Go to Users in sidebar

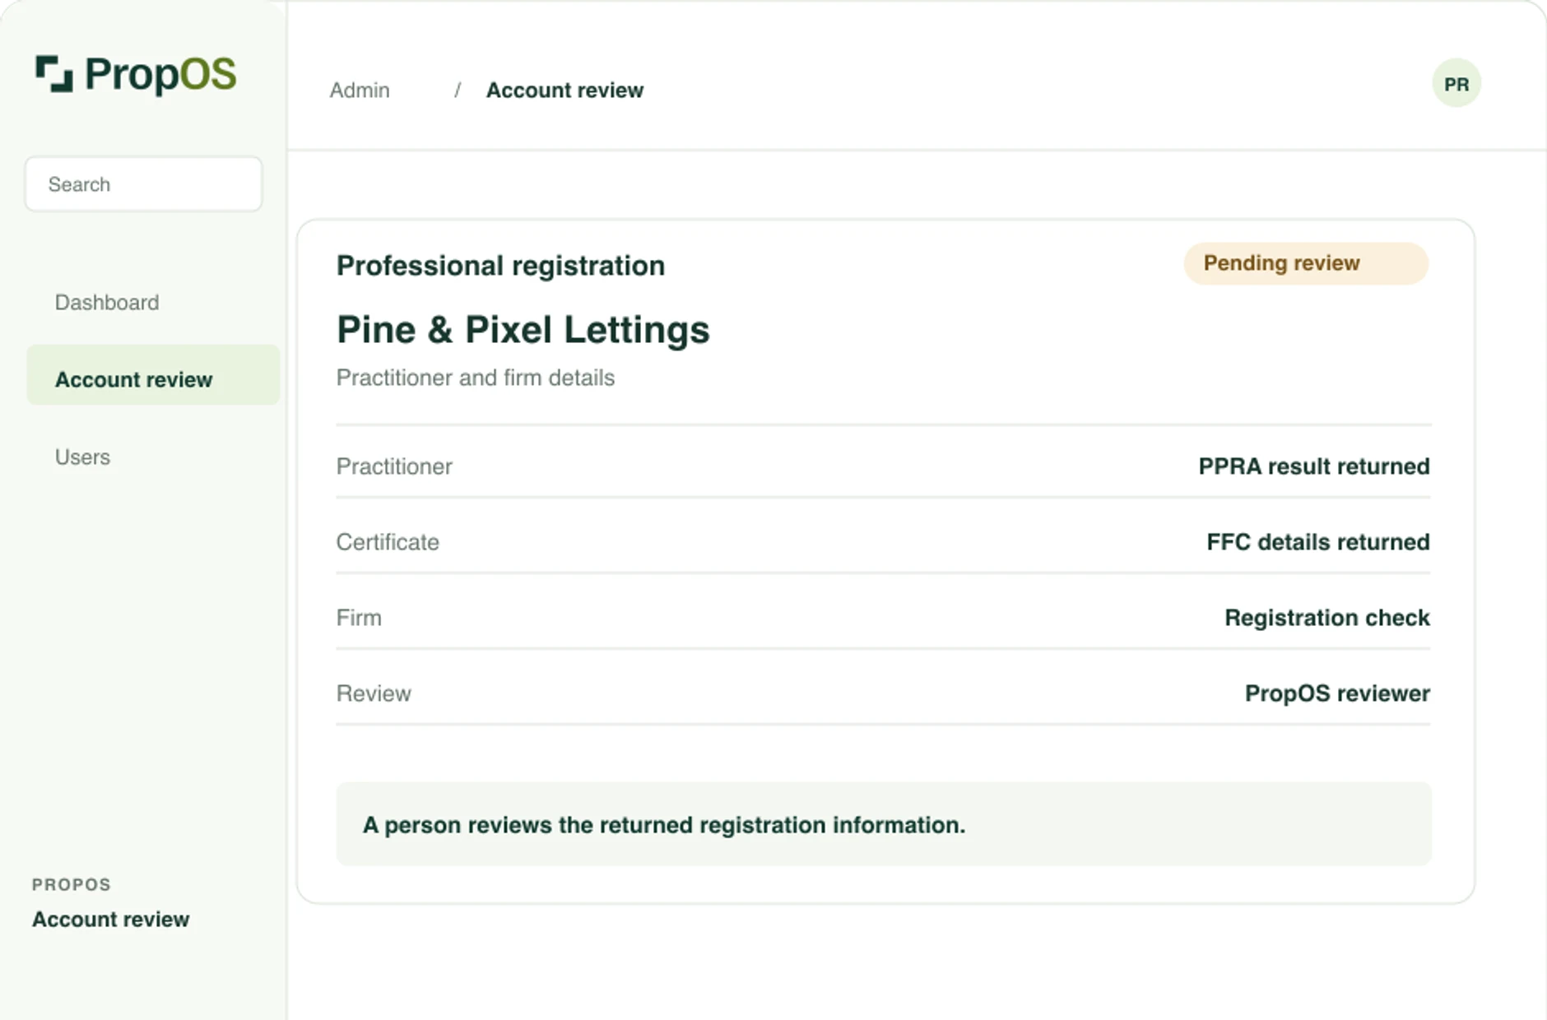82,457
